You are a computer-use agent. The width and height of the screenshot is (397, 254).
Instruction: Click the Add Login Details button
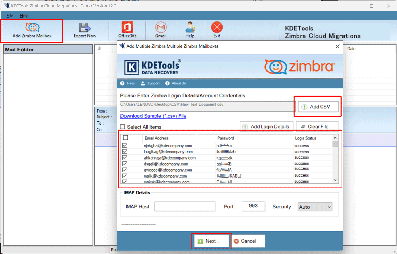point(266,127)
